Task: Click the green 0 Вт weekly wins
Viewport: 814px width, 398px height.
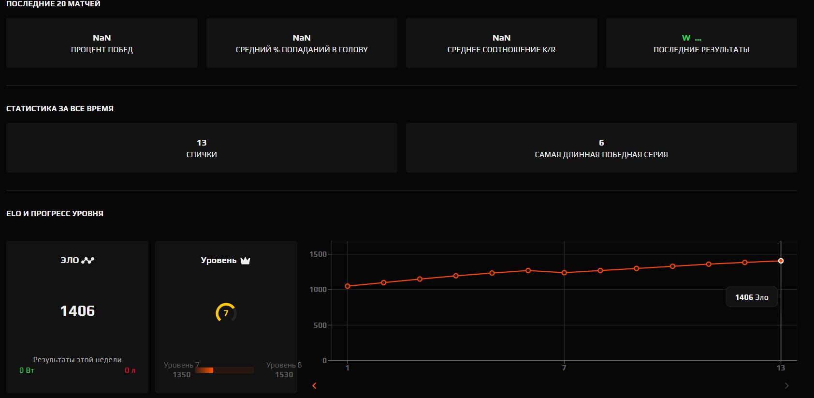Action: (27, 370)
